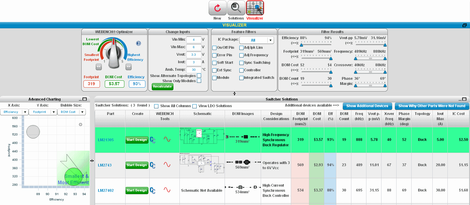Expand the X Axis Efficiency dropdown

pos(14,112)
